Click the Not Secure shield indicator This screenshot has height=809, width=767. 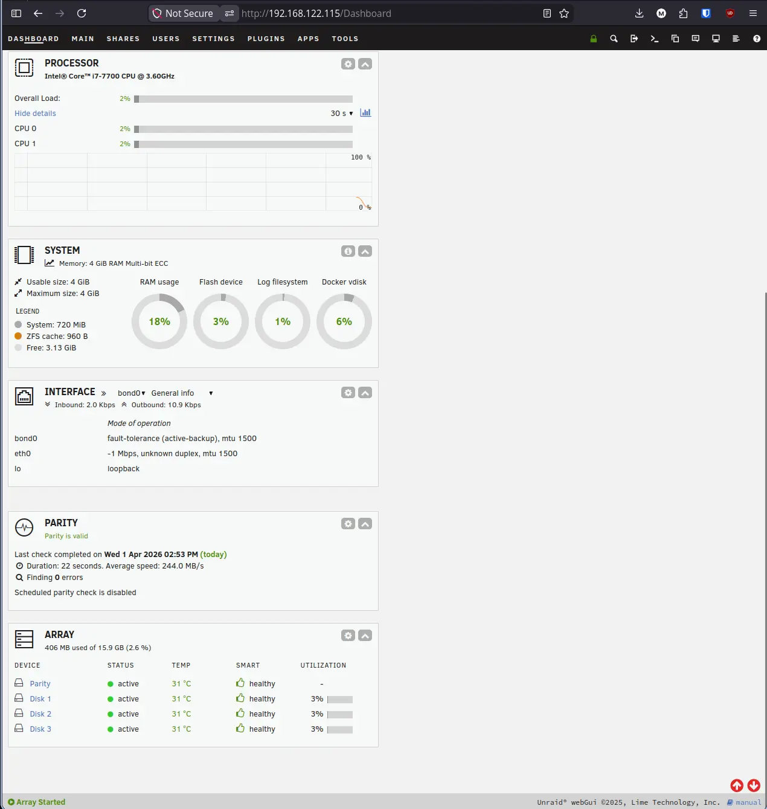(183, 13)
